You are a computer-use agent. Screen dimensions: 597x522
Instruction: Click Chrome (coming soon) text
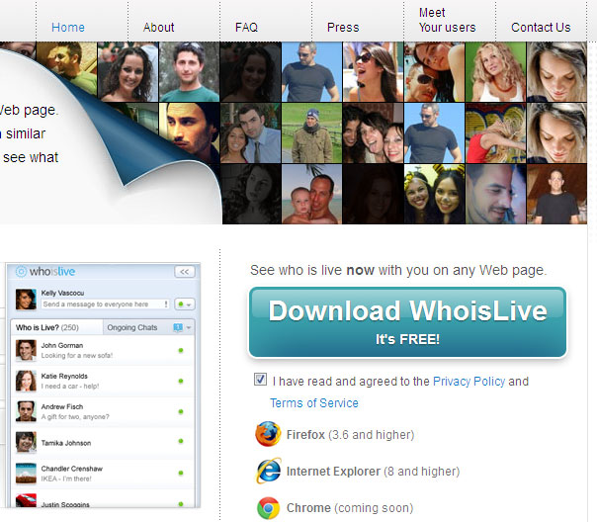coord(350,508)
